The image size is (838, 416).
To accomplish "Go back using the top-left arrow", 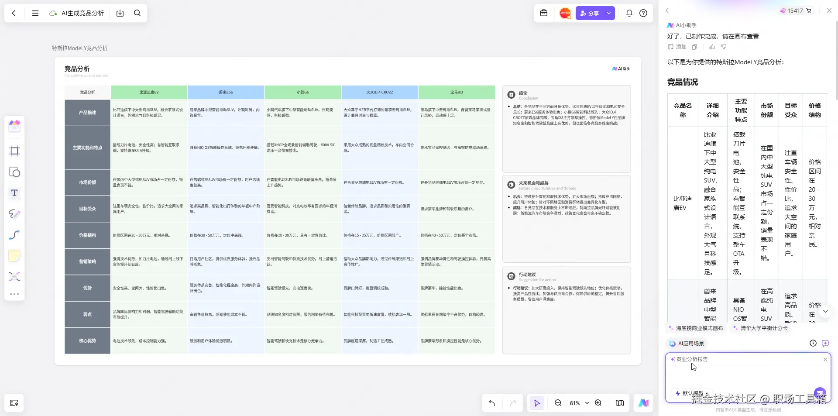I will pyautogui.click(x=14, y=13).
